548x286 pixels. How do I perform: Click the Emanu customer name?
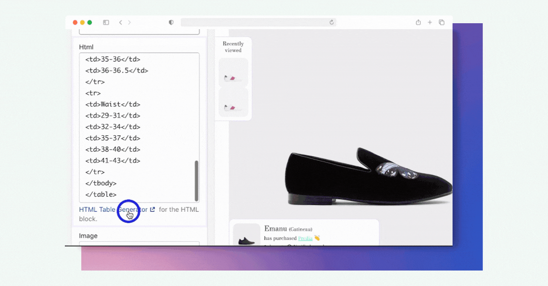pos(275,229)
